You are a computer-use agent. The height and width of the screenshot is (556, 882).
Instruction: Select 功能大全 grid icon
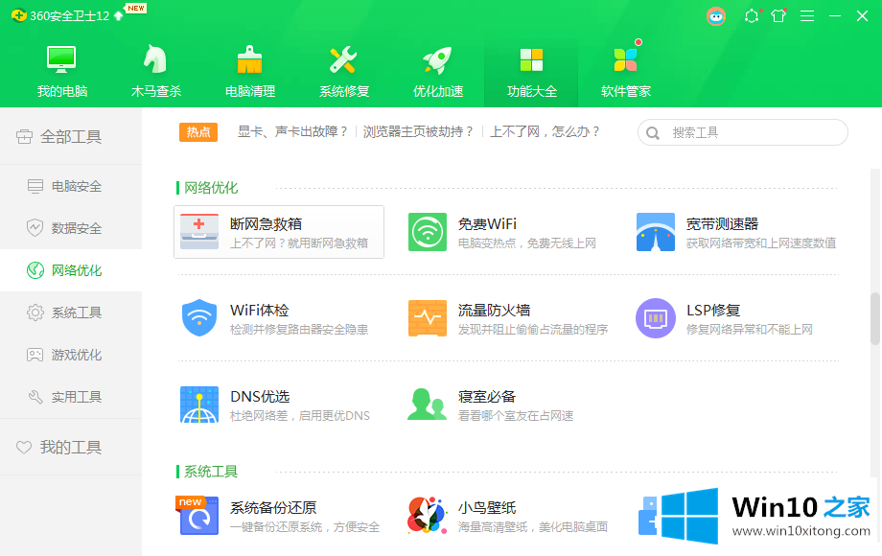pos(531,59)
